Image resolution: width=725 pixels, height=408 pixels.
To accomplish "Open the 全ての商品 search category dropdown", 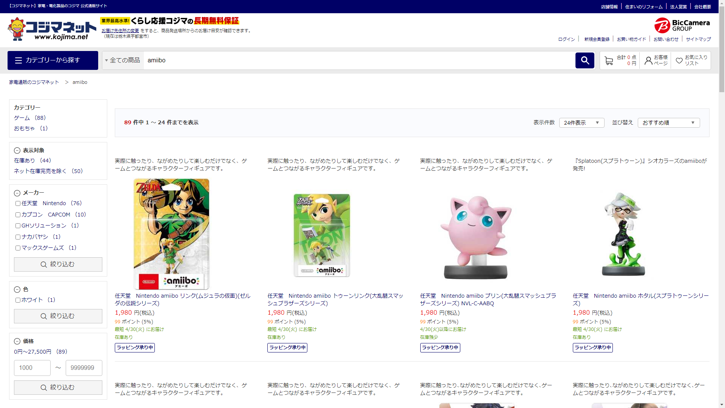I will point(123,60).
